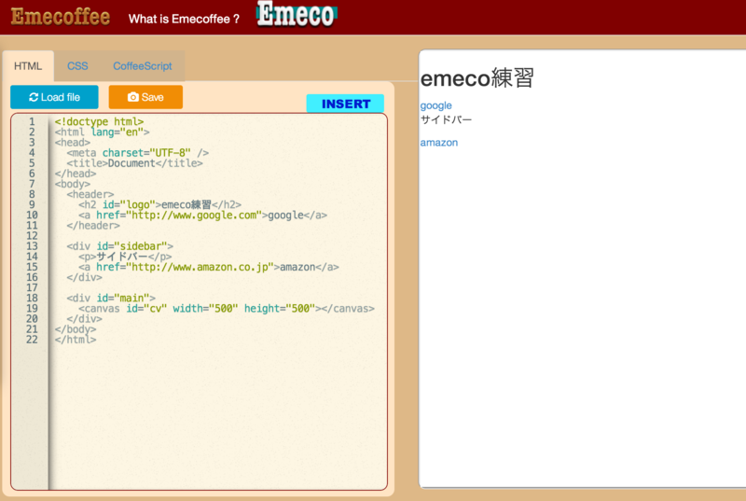Click the meta charset UTF-8 code line
The width and height of the screenshot is (746, 501).
(137, 153)
